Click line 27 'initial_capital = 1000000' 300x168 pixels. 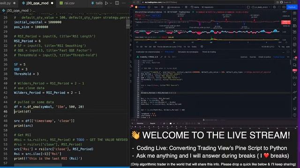[x=37, y=22]
